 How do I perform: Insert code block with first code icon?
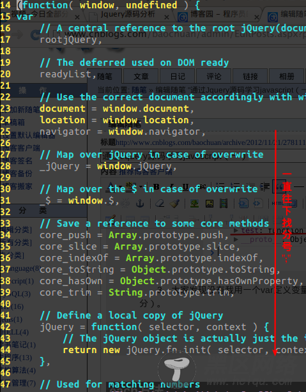tap(243, 203)
